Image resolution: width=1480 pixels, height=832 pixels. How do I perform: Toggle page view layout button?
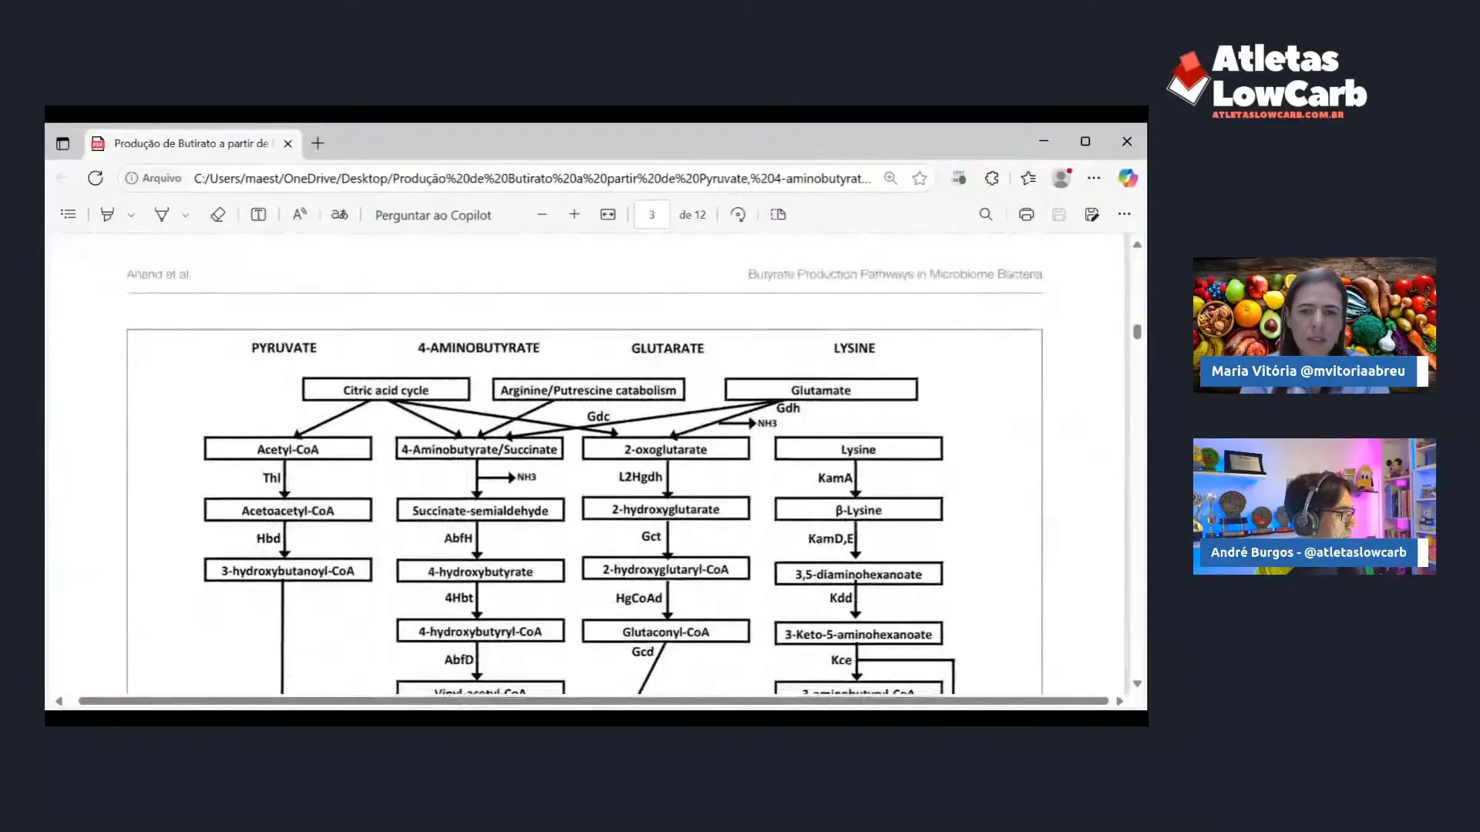tap(778, 215)
